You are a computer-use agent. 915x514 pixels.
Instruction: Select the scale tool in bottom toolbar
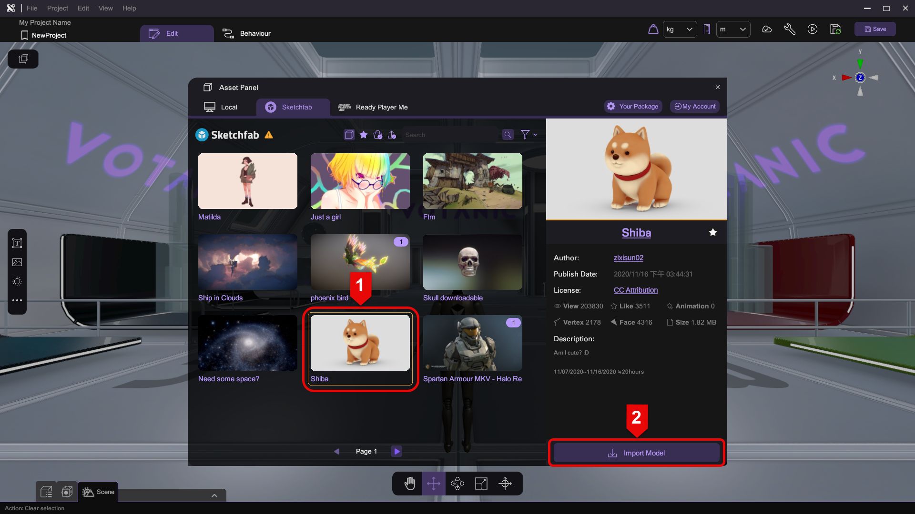[x=481, y=484]
